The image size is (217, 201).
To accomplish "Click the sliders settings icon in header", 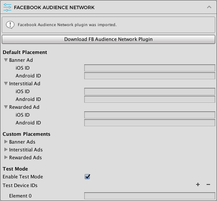I will tap(7, 7).
